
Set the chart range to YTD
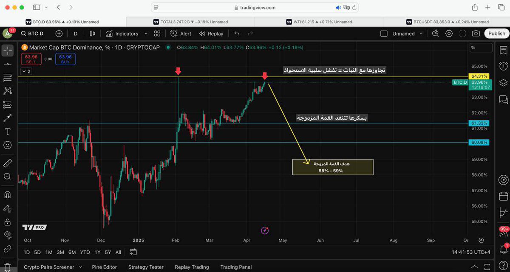(x=85, y=252)
